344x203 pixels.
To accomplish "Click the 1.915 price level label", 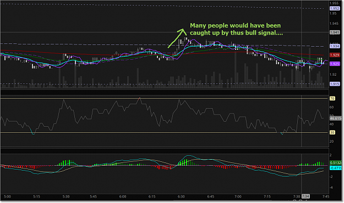I will pos(335,84).
